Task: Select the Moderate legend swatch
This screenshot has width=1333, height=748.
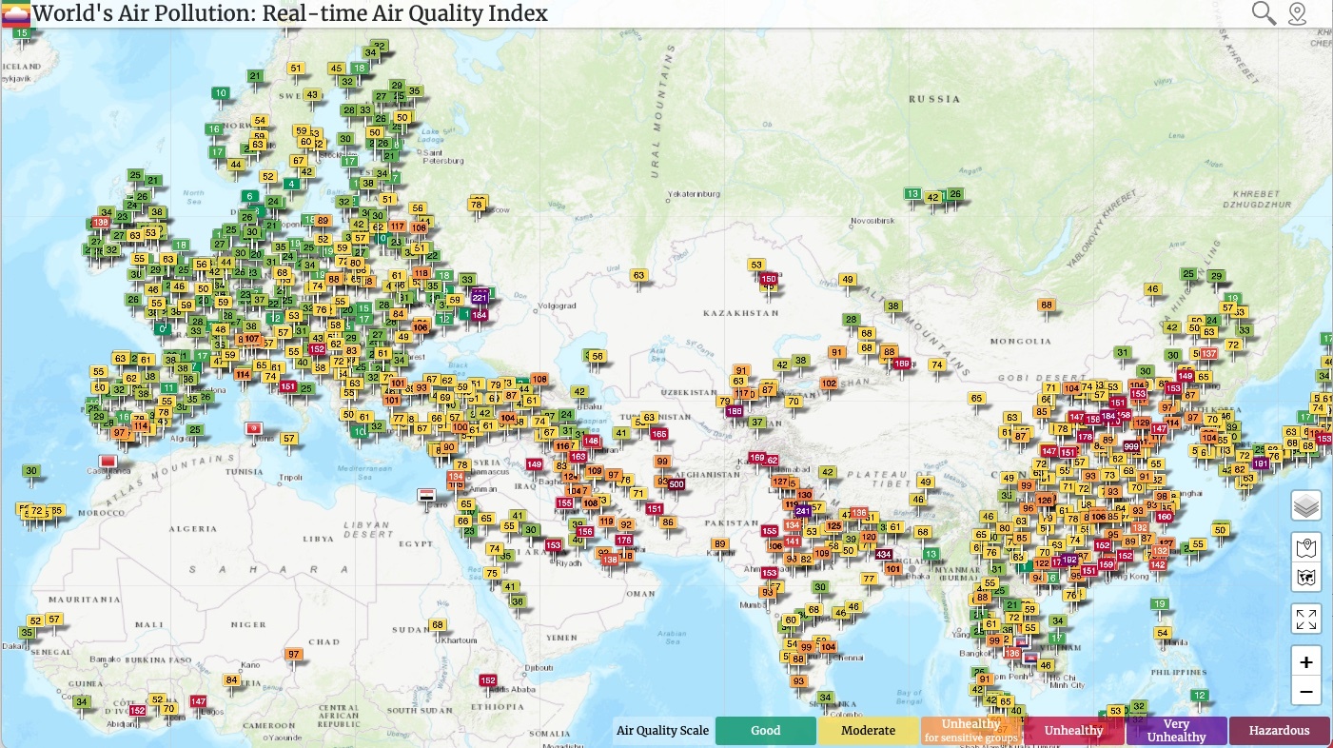Action: click(x=868, y=731)
